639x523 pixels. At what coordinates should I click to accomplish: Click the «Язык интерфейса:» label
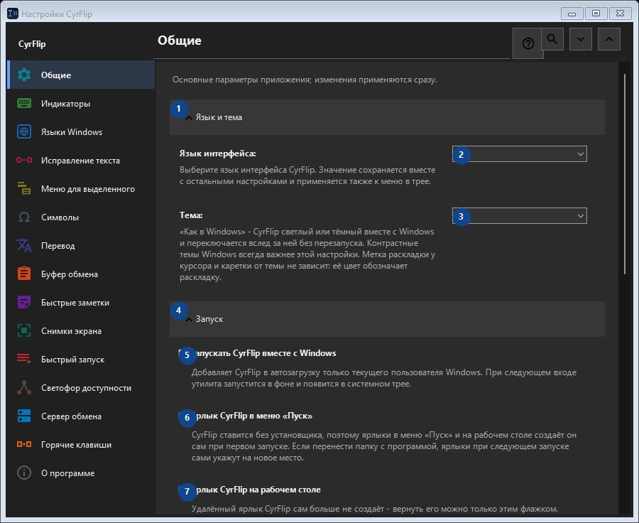[218, 153]
